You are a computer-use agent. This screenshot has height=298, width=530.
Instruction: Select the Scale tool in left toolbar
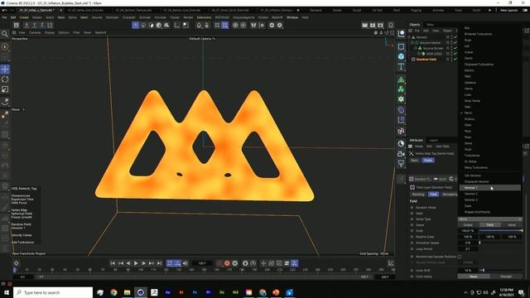(x=5, y=89)
